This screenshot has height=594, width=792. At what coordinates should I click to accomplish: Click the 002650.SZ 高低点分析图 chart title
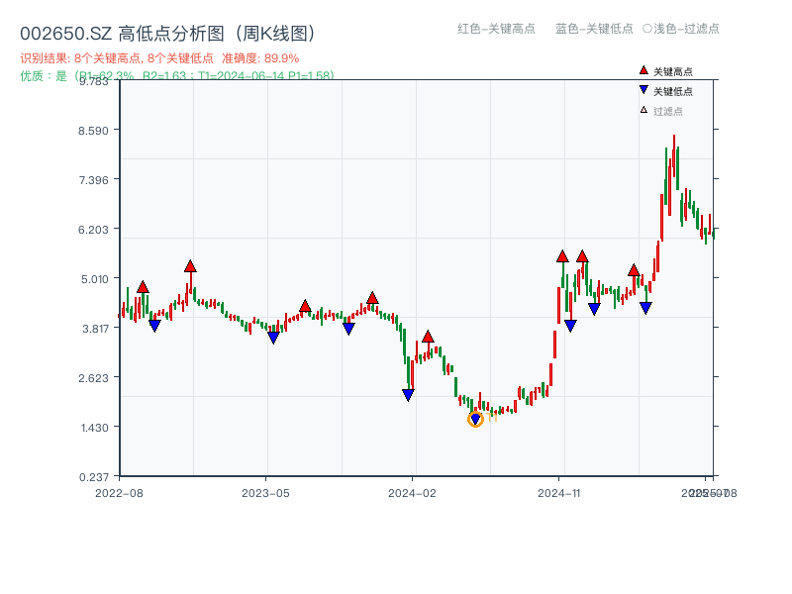[167, 34]
